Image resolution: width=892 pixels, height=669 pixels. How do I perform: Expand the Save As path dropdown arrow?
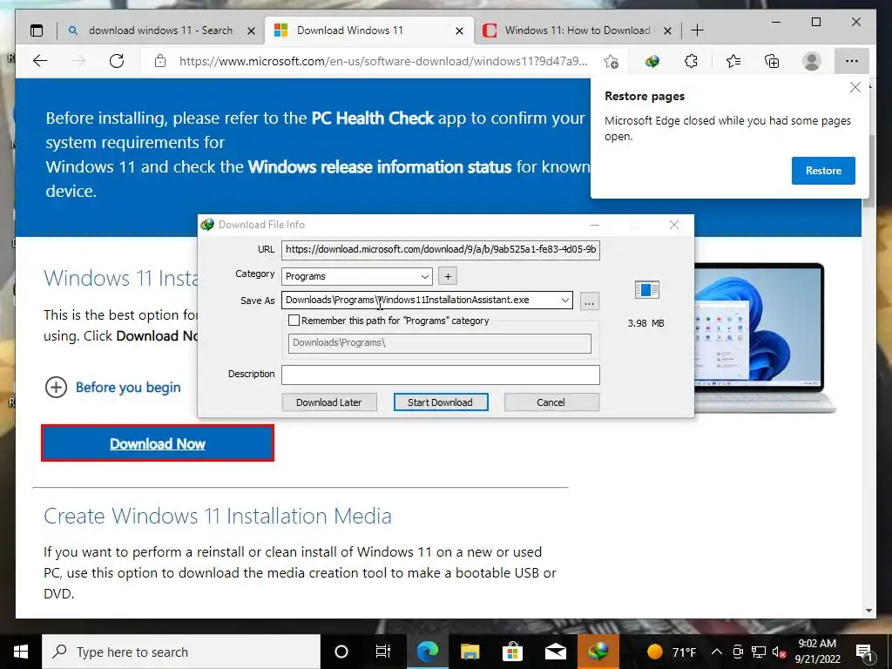(564, 301)
